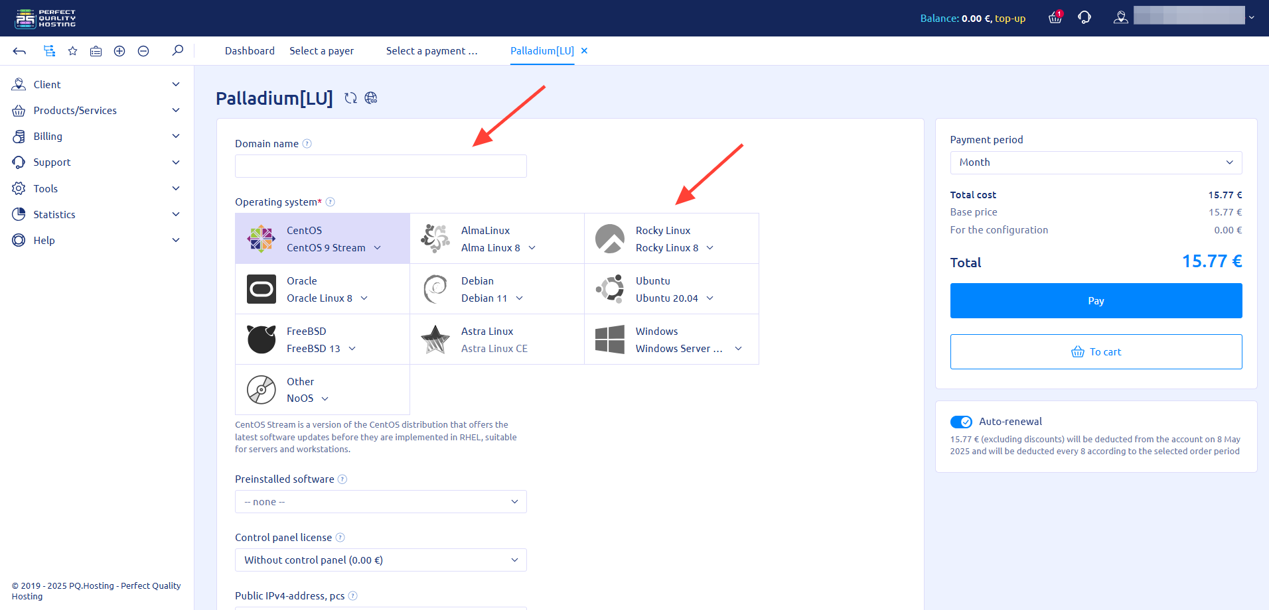Image resolution: width=1269 pixels, height=610 pixels.
Task: Switch to the Select a payment tab
Action: click(x=431, y=51)
